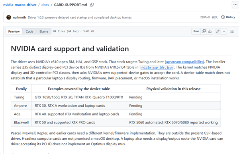View file History
This screenshot has width=239, height=154.
pos(228,17)
